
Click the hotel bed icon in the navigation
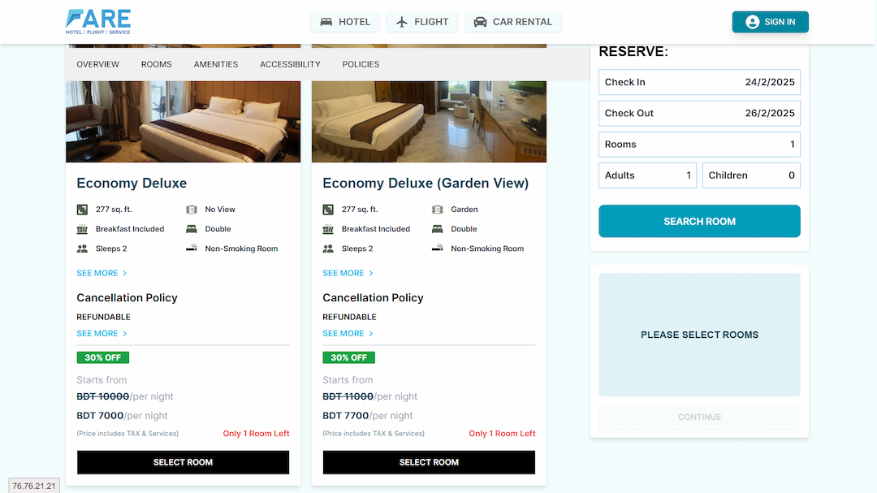(x=326, y=22)
